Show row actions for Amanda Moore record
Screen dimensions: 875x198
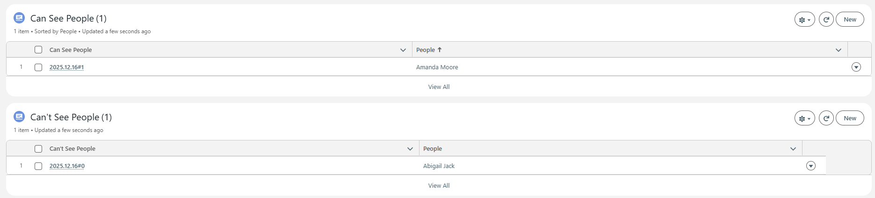pyautogui.click(x=856, y=67)
